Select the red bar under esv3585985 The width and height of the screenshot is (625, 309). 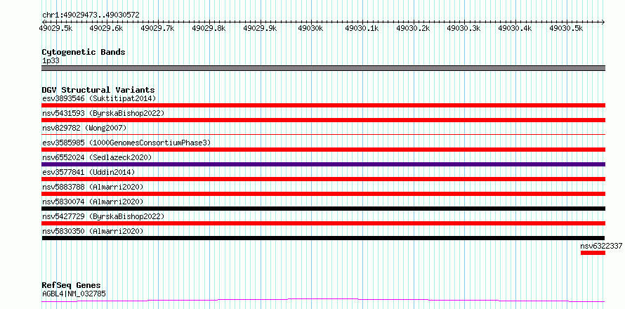click(x=323, y=150)
